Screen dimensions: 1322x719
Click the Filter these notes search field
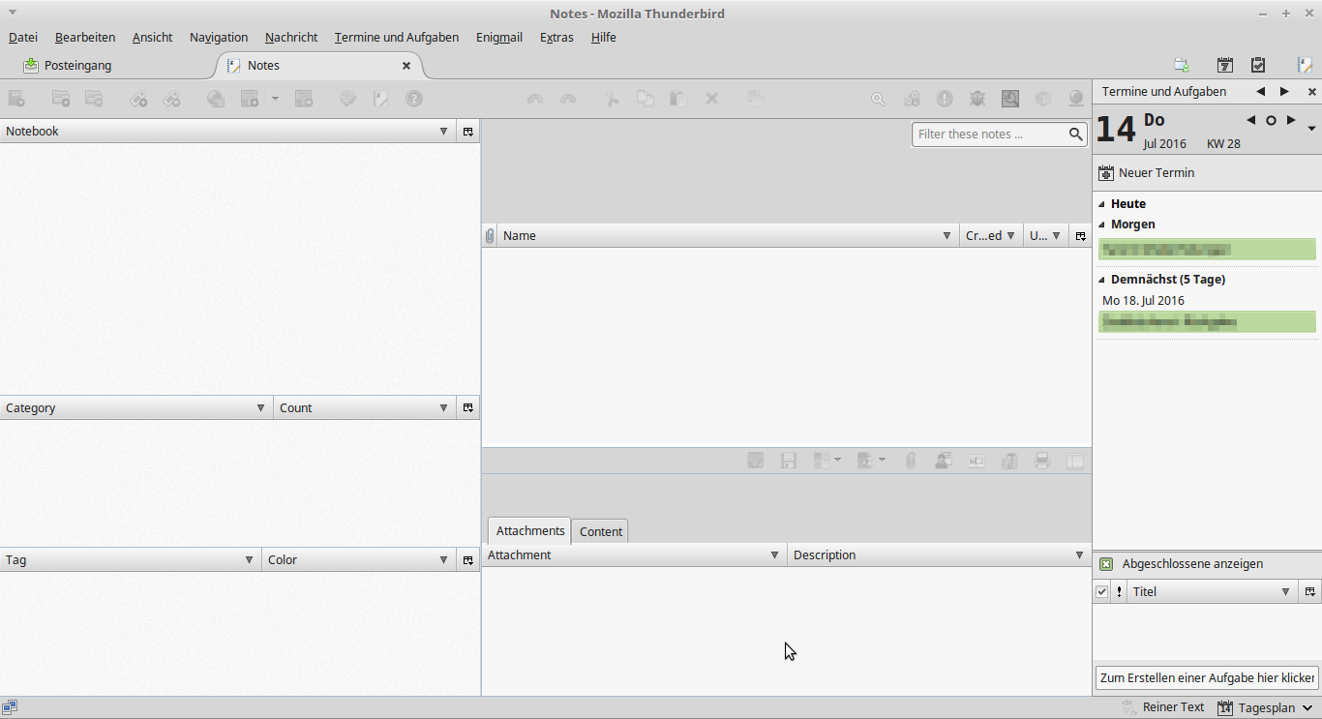pos(989,135)
